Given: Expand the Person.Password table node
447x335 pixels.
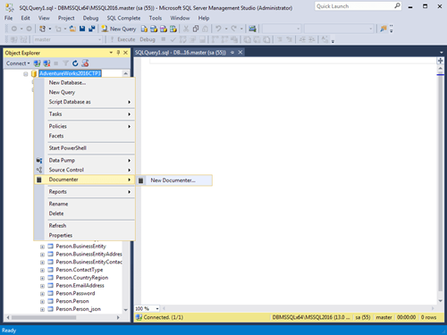Looking at the screenshot, I should (x=42, y=294).
